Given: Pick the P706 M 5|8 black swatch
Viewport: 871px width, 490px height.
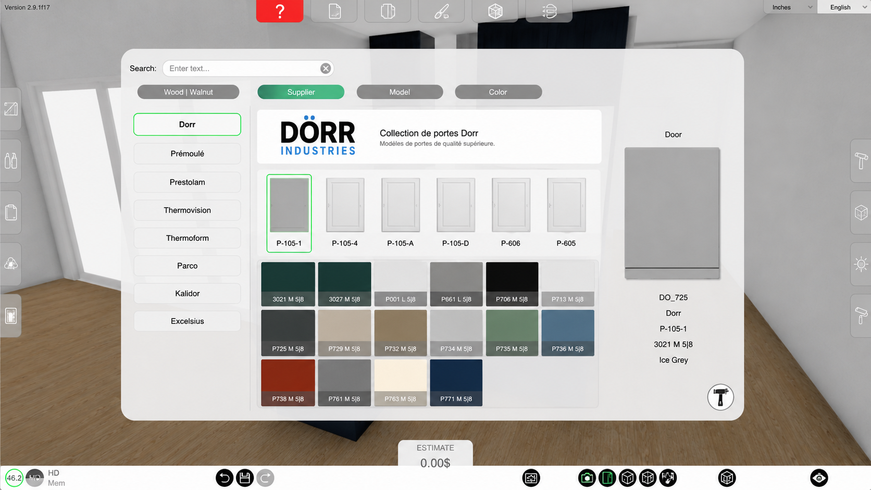Looking at the screenshot, I should [x=512, y=284].
